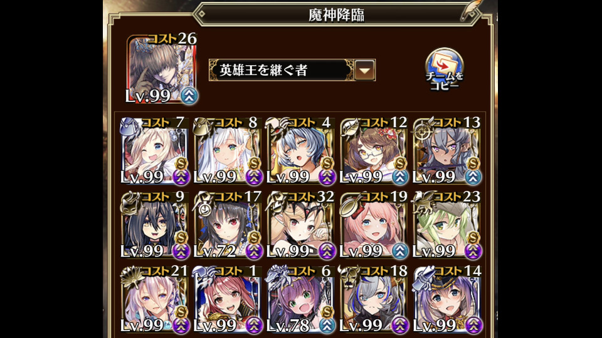The width and height of the screenshot is (602, 338).
Task: Tap the S skill badge on cost 12 unit
Action: (400, 163)
